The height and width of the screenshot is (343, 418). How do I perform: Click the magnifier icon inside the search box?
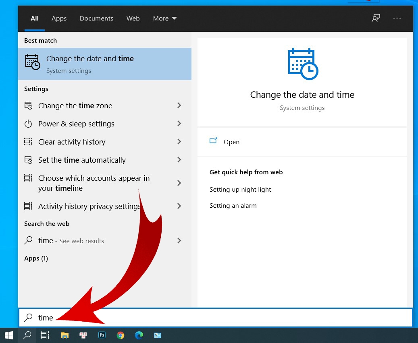[x=28, y=317]
